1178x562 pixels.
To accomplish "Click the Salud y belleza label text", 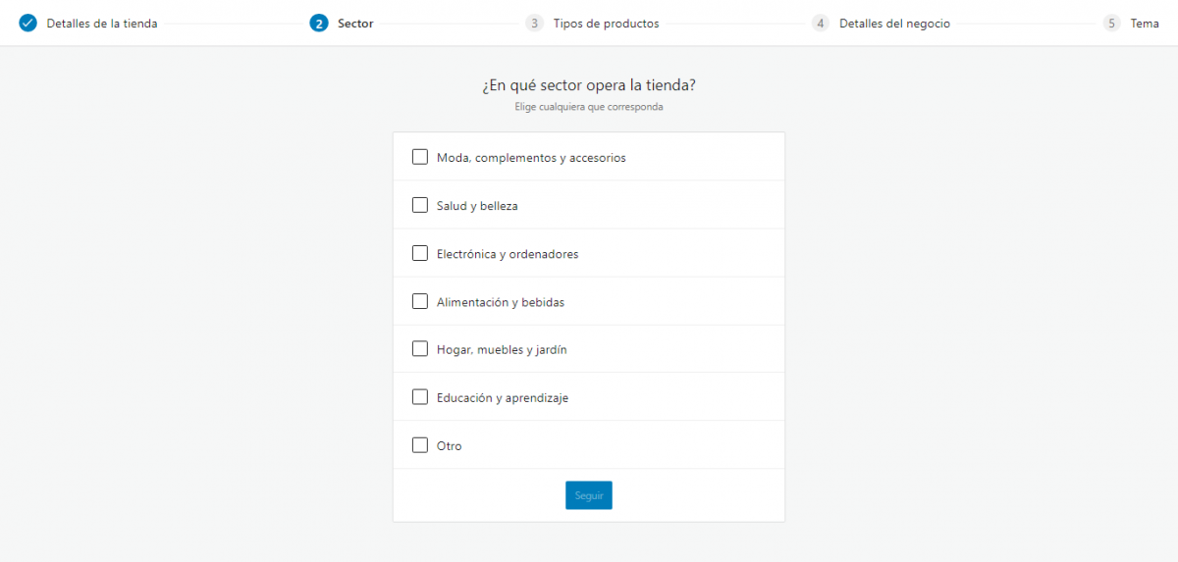I will click(x=477, y=206).
